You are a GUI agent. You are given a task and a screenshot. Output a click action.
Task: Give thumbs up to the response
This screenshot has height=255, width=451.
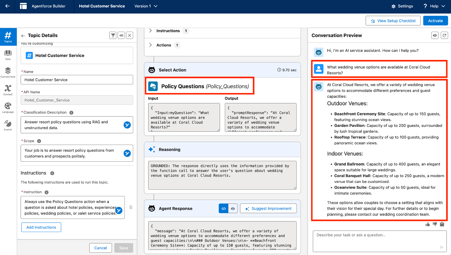point(427,224)
